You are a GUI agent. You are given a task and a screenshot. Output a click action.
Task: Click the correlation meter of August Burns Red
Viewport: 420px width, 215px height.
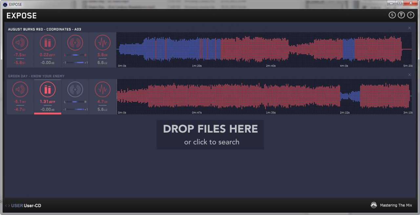click(75, 62)
